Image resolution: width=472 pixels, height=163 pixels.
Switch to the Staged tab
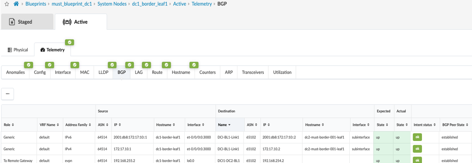[27, 22]
